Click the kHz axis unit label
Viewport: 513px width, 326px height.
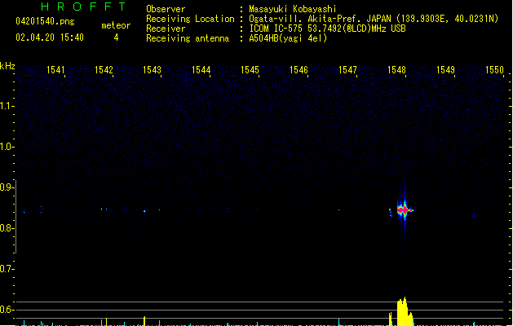pos(7,66)
